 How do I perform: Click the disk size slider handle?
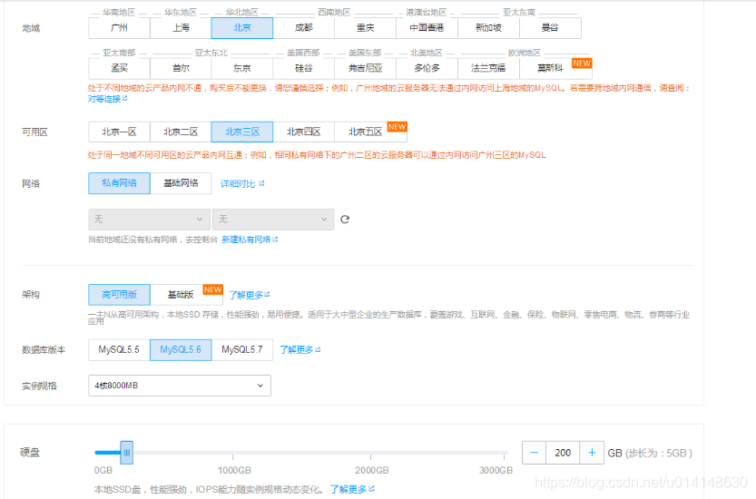[127, 453]
